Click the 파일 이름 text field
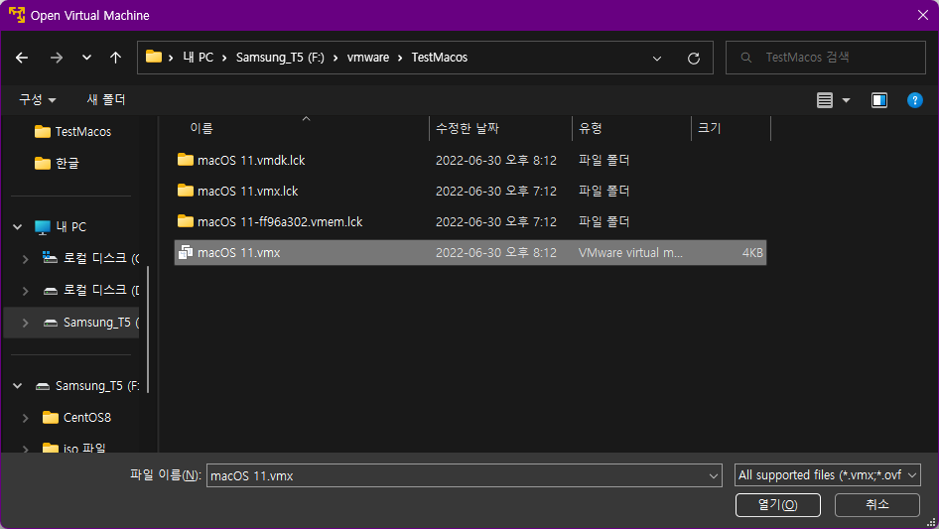The width and height of the screenshot is (939, 529). [x=457, y=475]
